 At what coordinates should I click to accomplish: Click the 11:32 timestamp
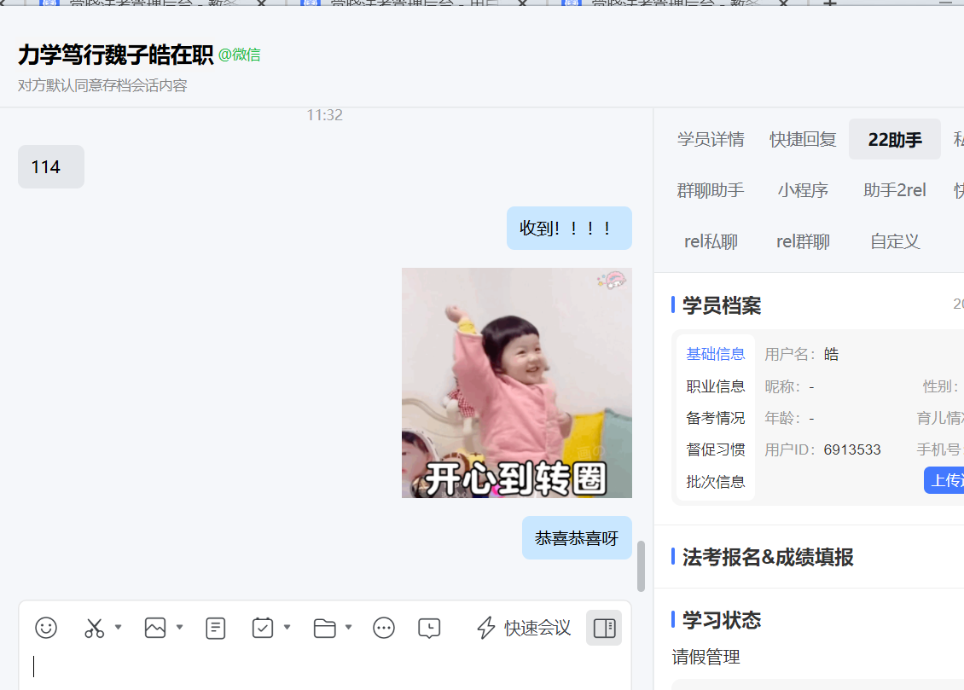pyautogui.click(x=325, y=115)
